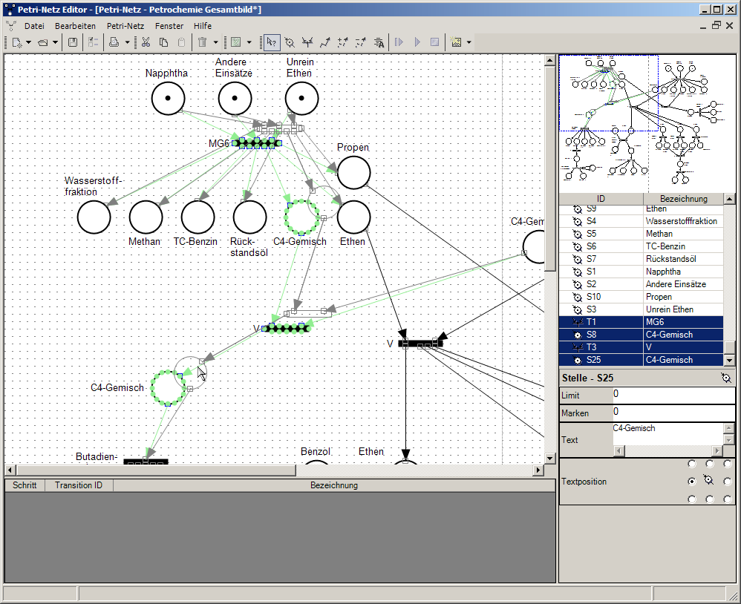The height and width of the screenshot is (604, 741).
Task: Select the add place (Stelle) tool
Action: (x=290, y=42)
